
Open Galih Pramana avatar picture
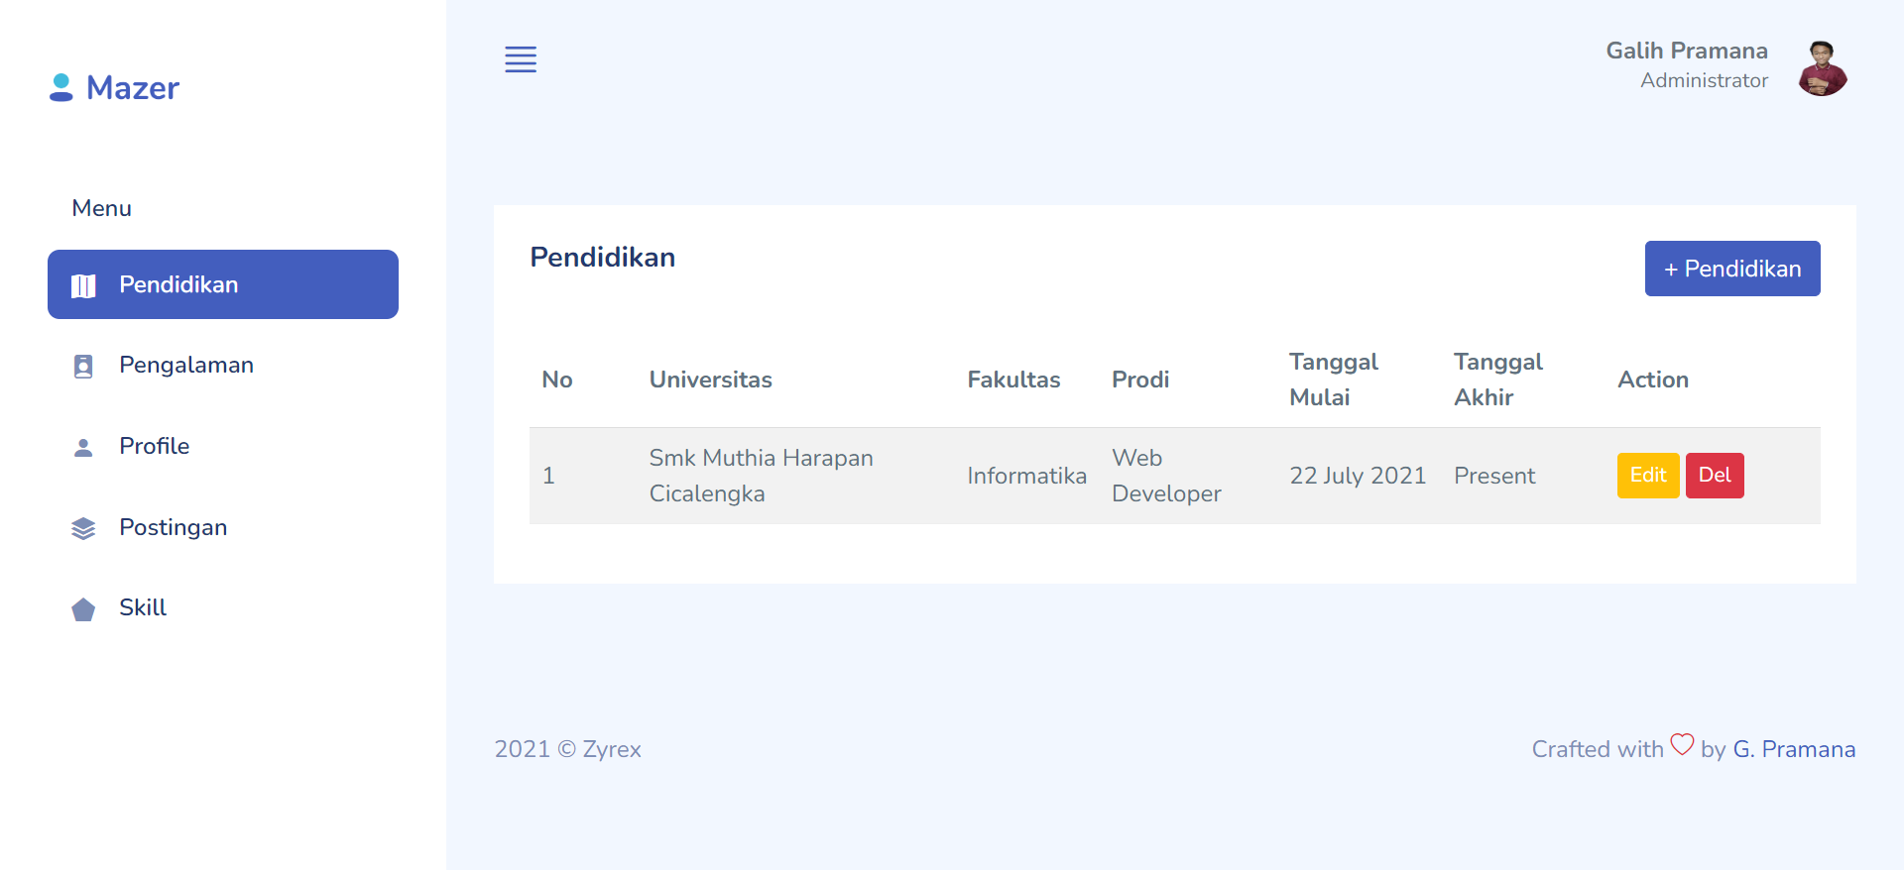click(1823, 68)
